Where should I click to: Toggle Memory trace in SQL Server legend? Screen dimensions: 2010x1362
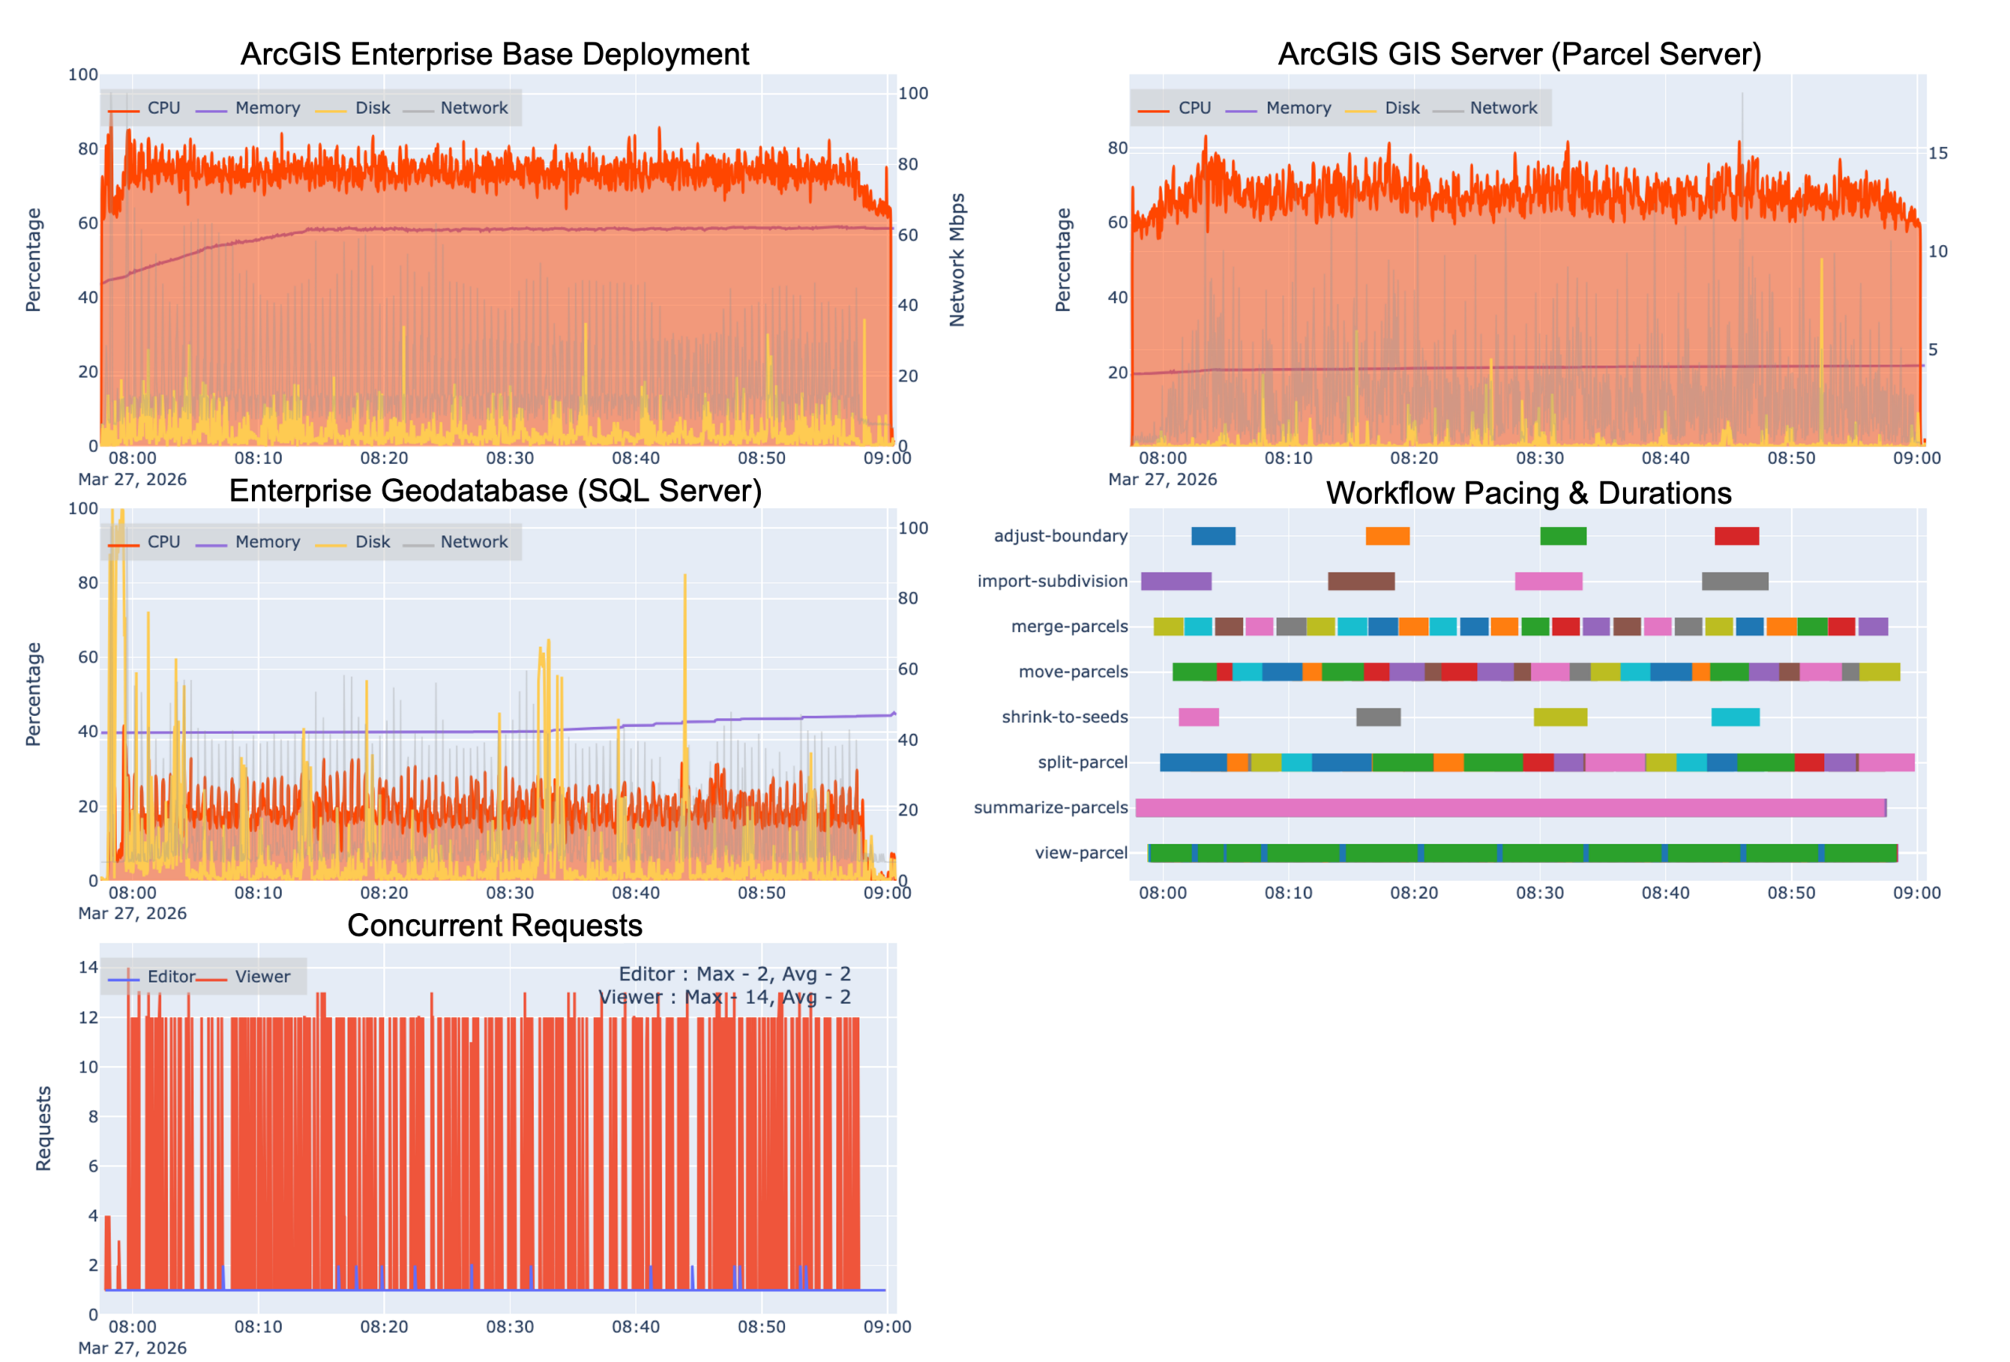click(266, 542)
